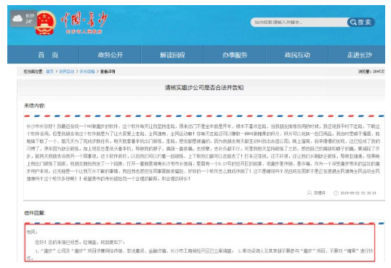This screenshot has height=268, width=391.
Task: Focus the site search keyword input field
Action: [x=299, y=23]
